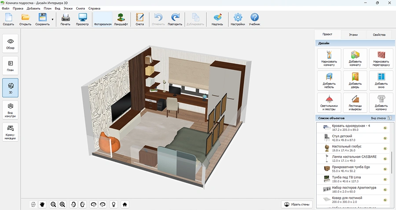Select the hand pan tool
Image resolution: width=396 pixels, height=210 pixels.
[43, 204]
